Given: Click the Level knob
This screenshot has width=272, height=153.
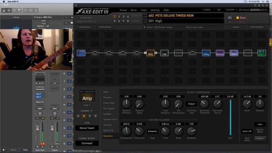Looking at the screenshot, I should click(247, 104).
